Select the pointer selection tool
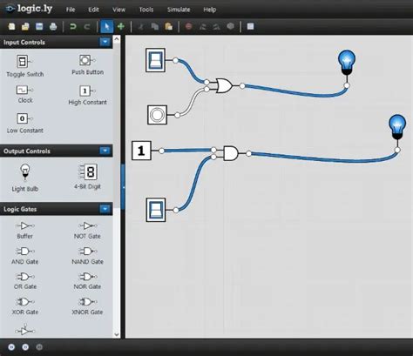 point(107,27)
